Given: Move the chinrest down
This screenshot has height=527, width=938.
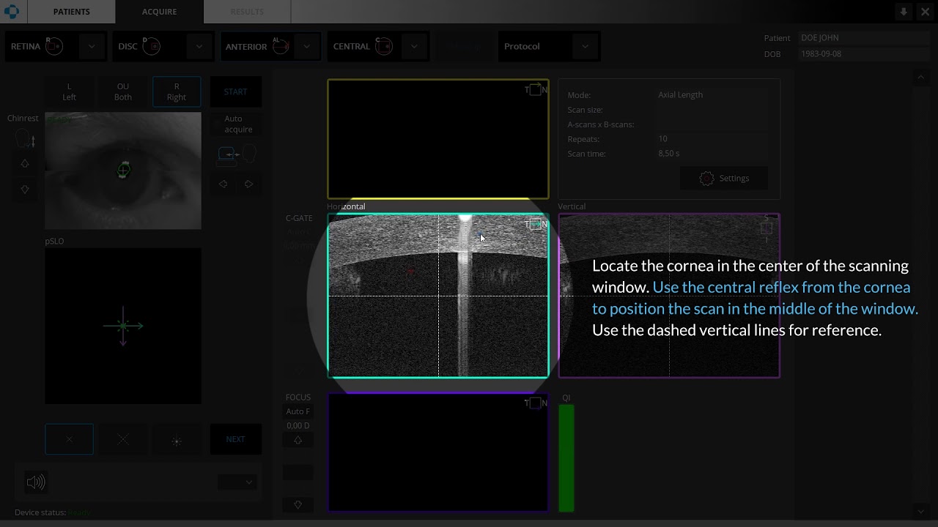Looking at the screenshot, I should click(25, 190).
